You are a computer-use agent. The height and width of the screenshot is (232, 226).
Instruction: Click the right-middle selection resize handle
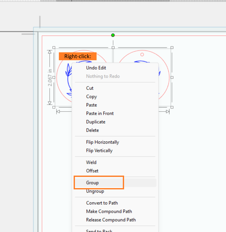[x=172, y=77]
